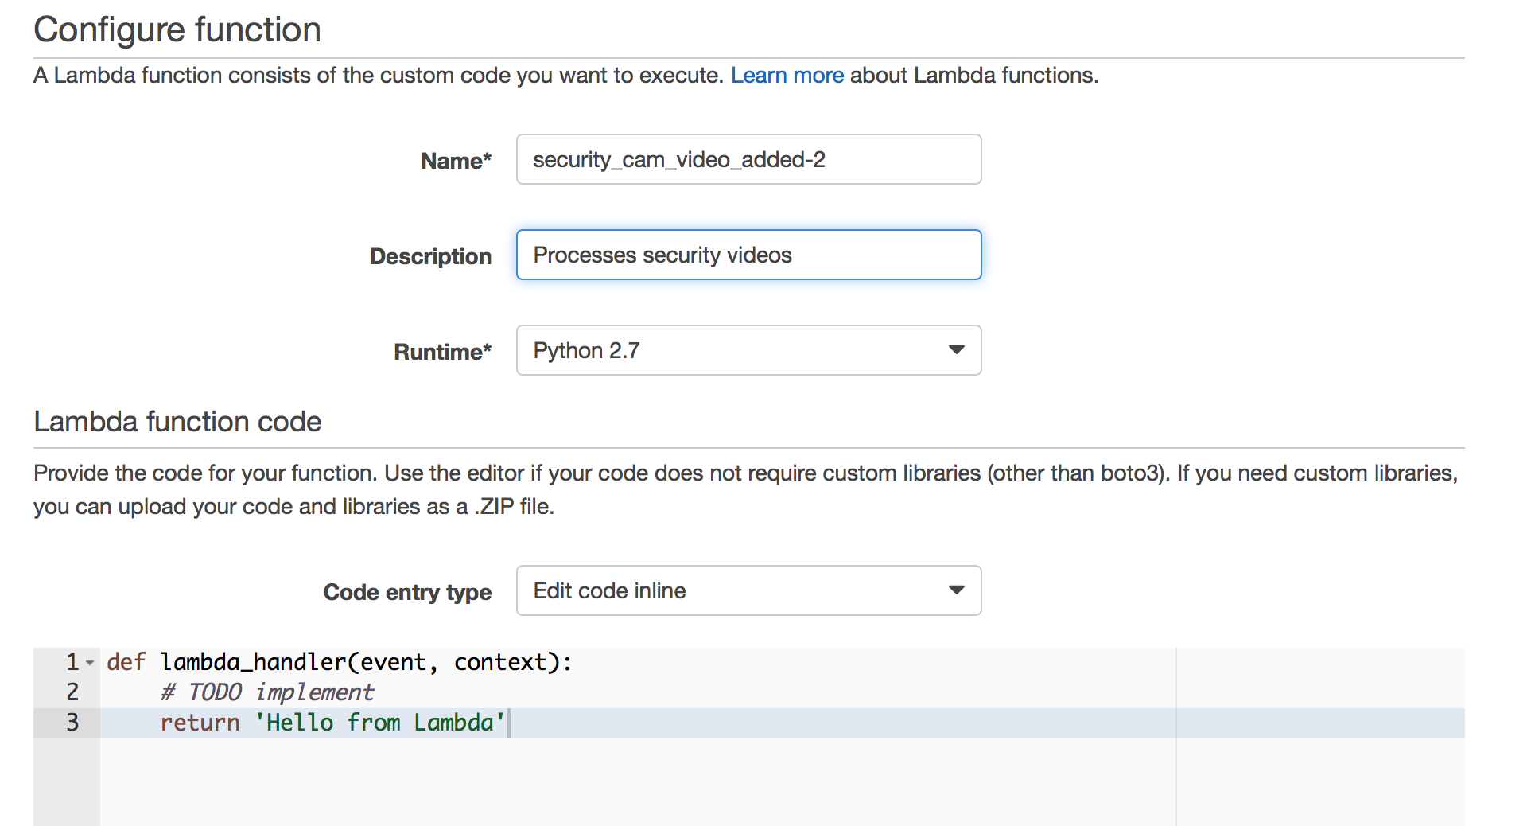Click the 'Configure function' heading
1527x826 pixels.
point(177,29)
